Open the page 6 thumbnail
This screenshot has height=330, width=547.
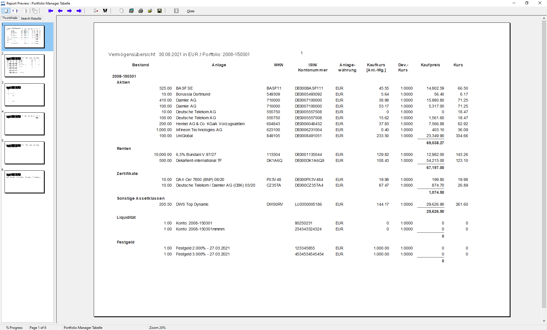pos(25,182)
